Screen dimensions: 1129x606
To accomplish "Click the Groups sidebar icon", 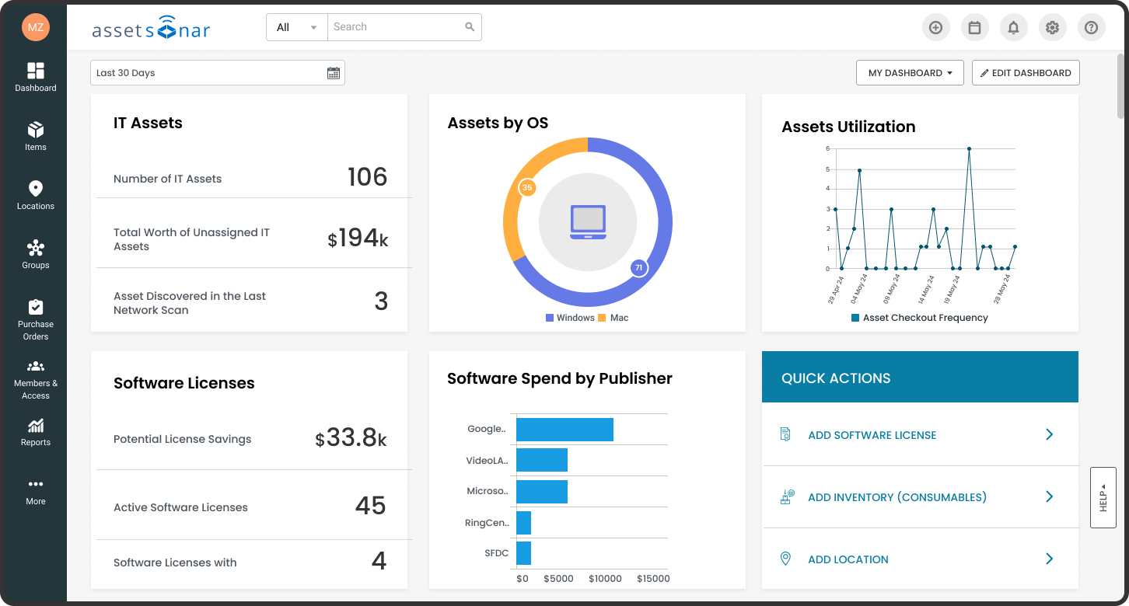I will 36,254.
